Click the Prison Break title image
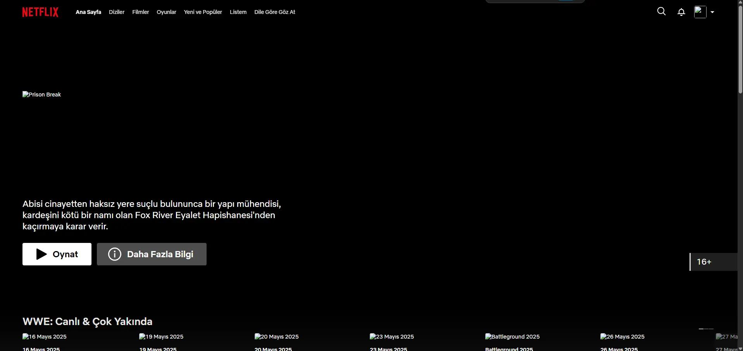 (x=42, y=95)
